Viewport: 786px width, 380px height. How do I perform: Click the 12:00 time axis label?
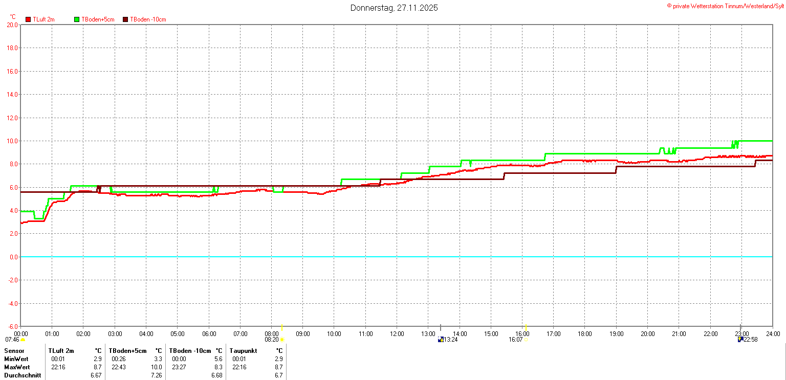tap(397, 334)
